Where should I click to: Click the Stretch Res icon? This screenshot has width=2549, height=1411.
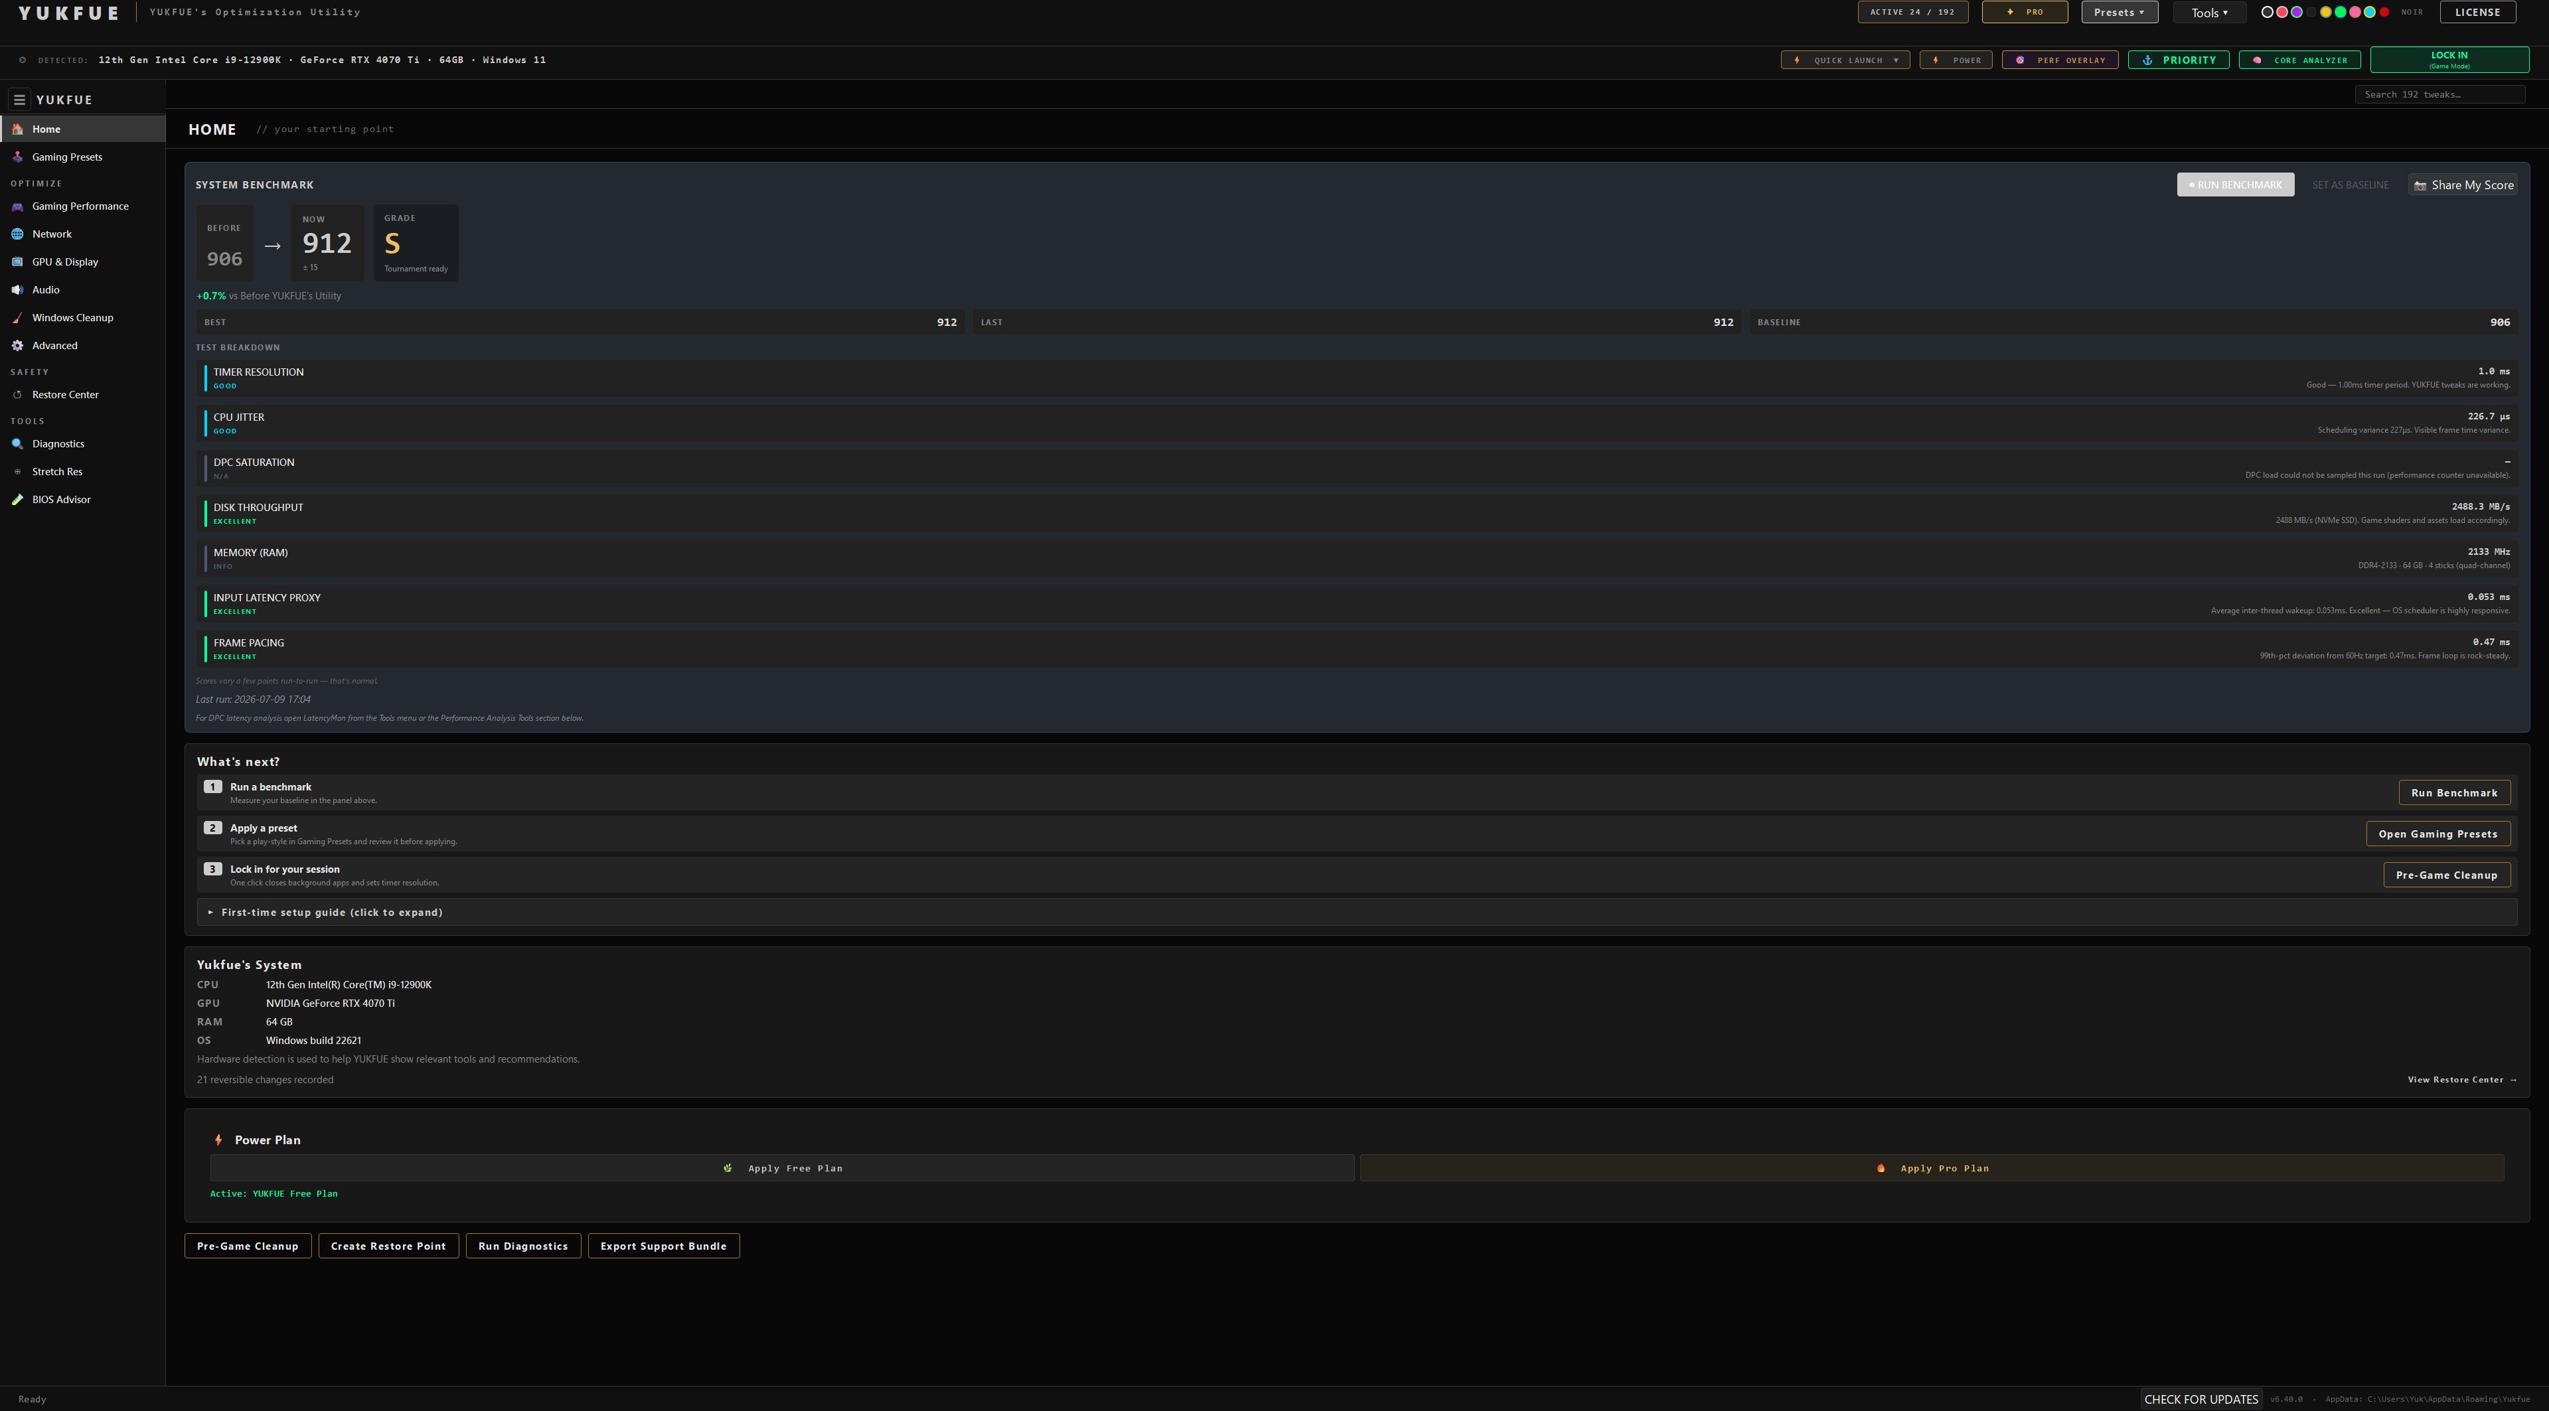pos(17,471)
